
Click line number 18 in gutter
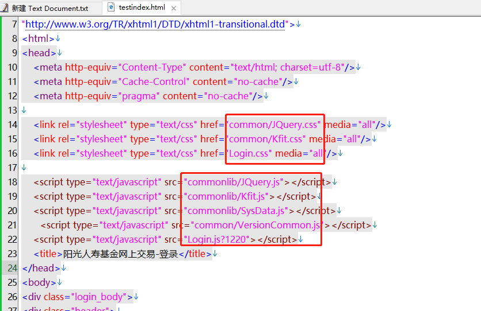[x=12, y=182]
